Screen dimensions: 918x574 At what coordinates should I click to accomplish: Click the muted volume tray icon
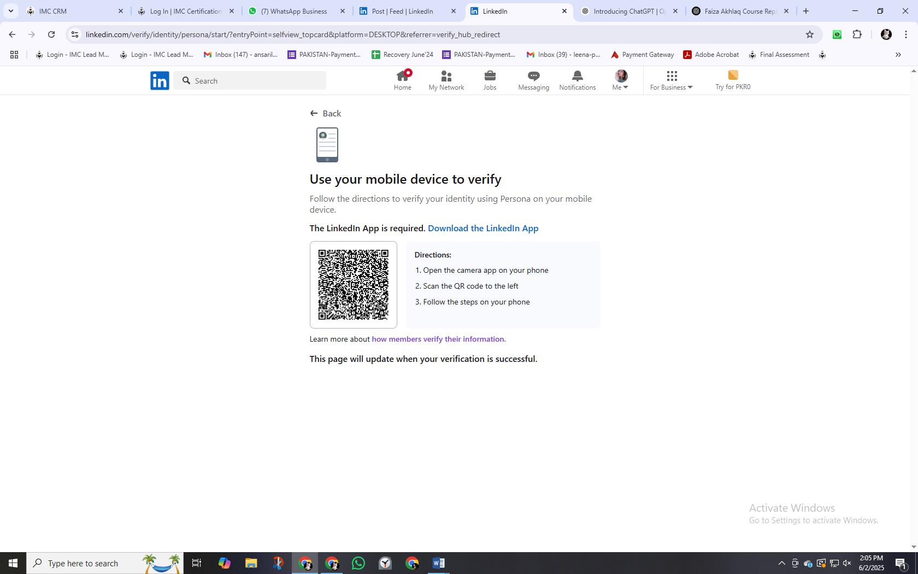[x=847, y=563]
